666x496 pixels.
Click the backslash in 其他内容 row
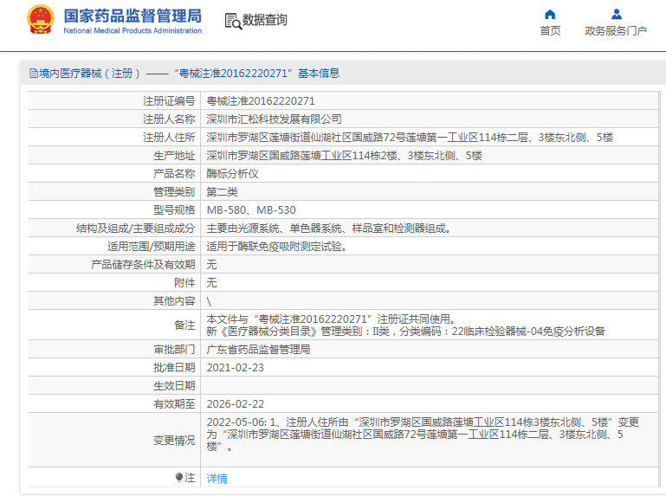pos(209,301)
